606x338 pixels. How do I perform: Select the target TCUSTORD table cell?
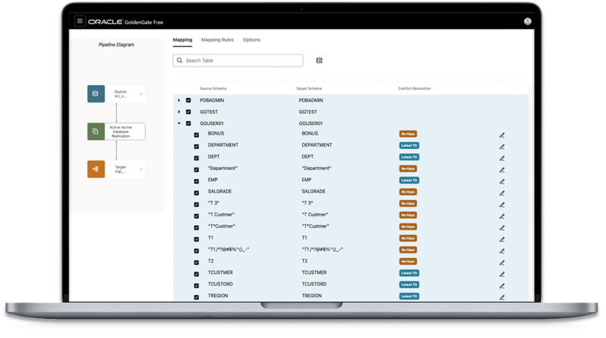(x=314, y=284)
